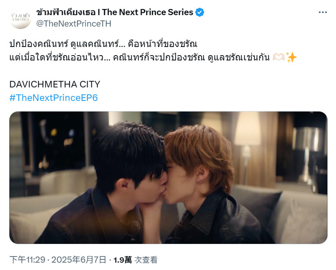The height and width of the screenshot is (270, 336).
Task: Click the second Thai line before the emojis
Action: 140,57
